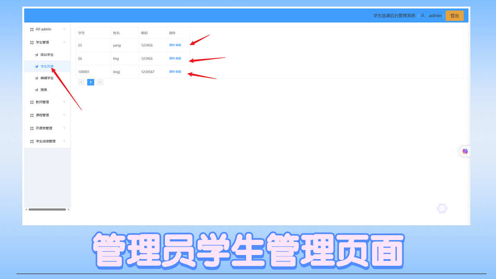Select the 学生列表 menu item
The height and width of the screenshot is (279, 496).
point(47,66)
